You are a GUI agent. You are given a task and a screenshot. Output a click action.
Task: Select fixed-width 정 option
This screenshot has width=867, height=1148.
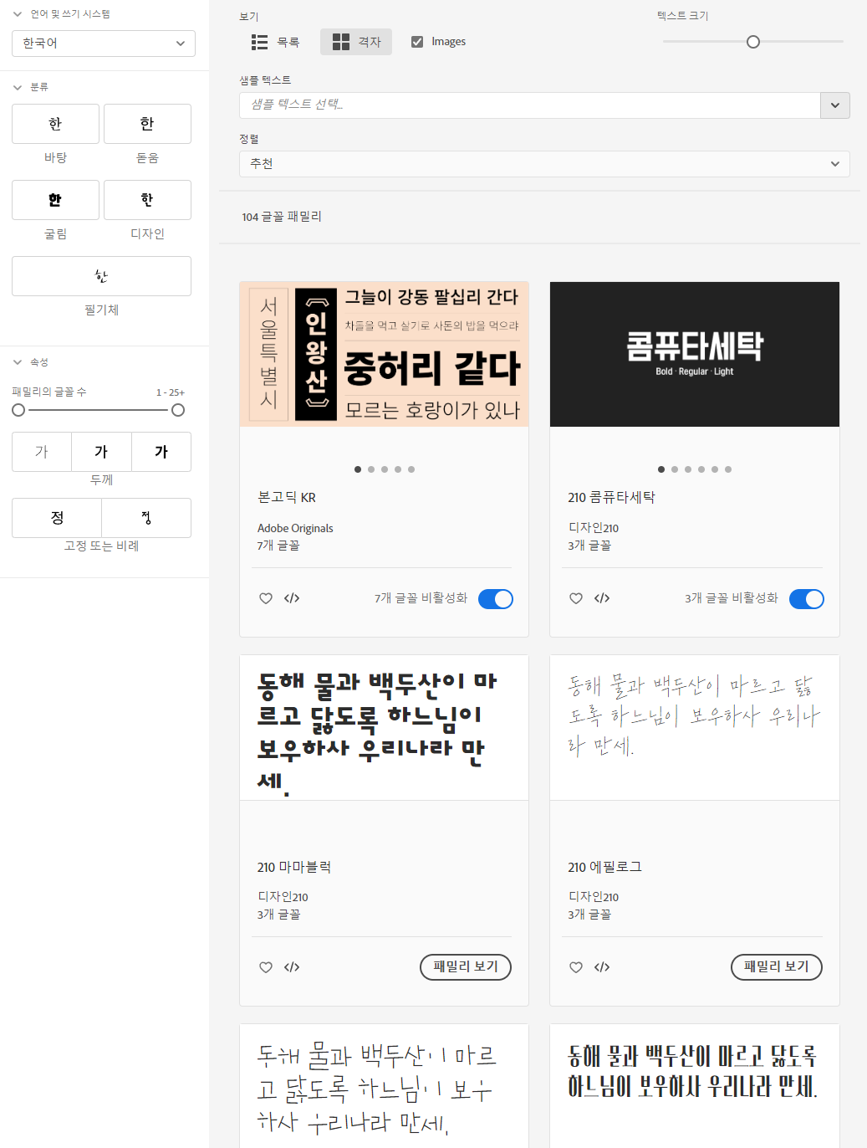[x=57, y=518]
